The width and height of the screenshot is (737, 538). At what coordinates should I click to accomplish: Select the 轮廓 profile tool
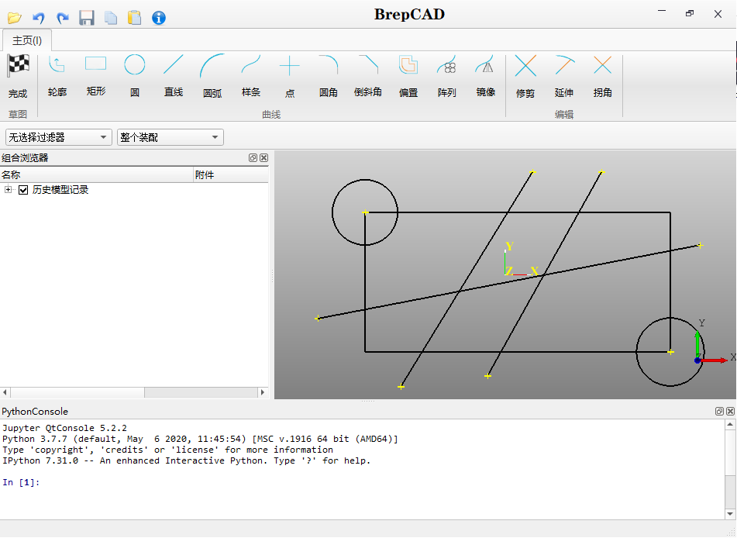point(57,76)
